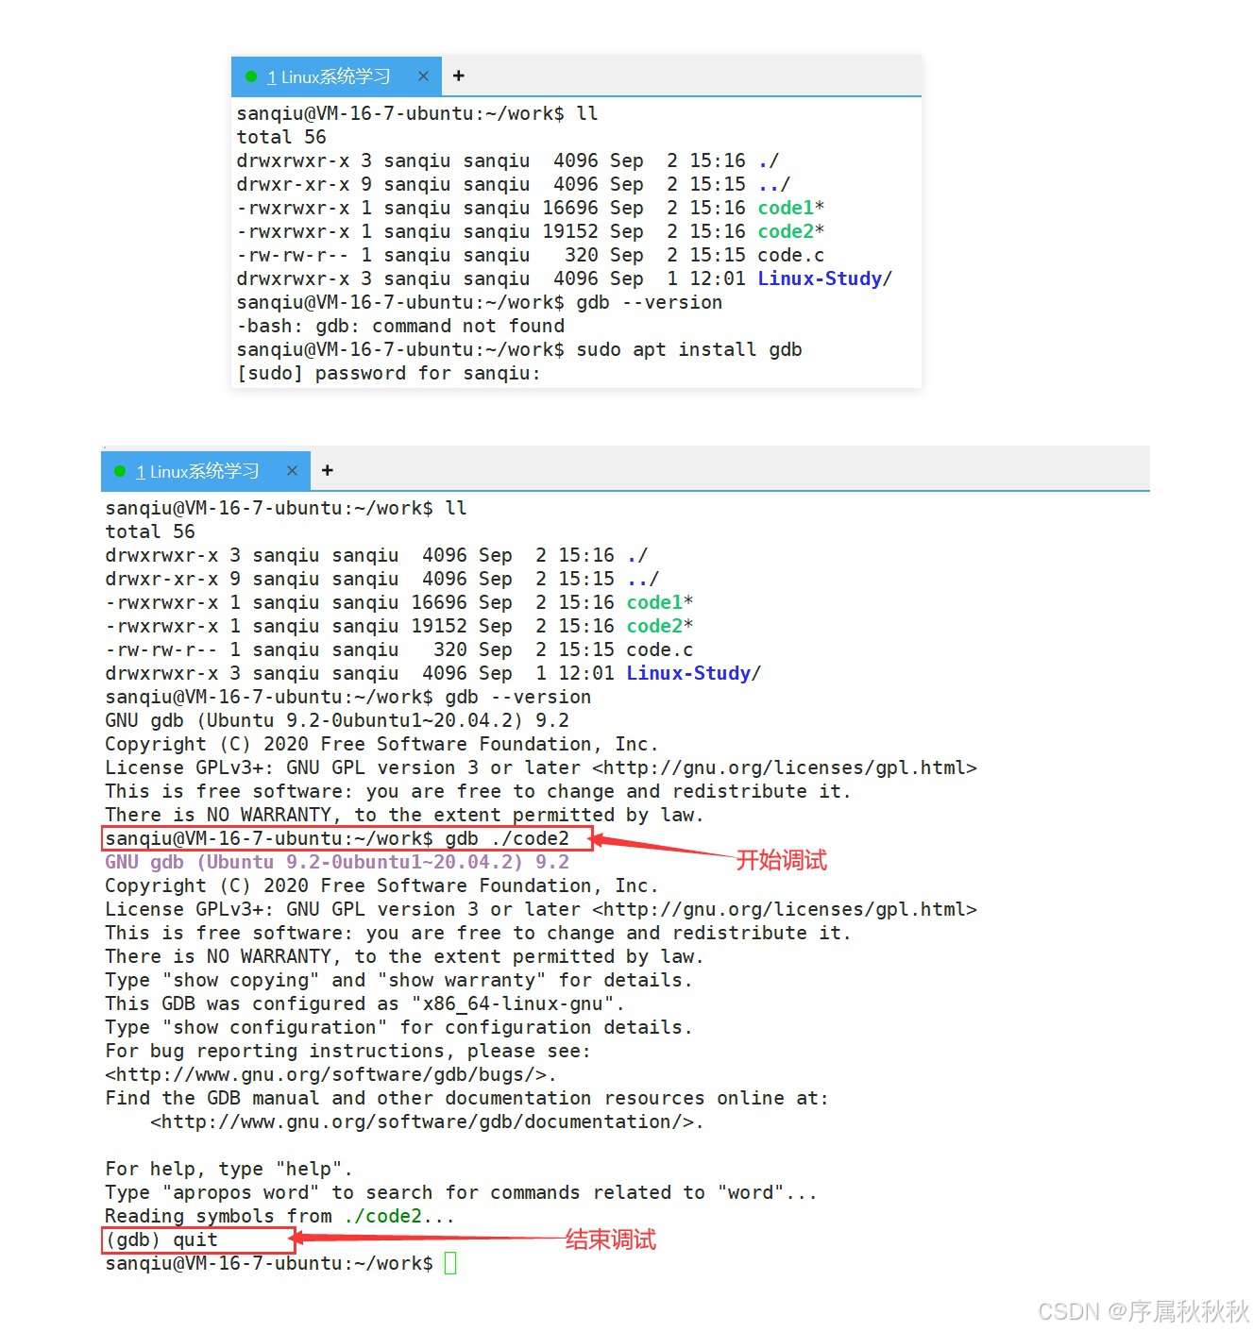Click 'total 56' in lower terminal
Viewport: 1253px width, 1332px height.
click(150, 531)
